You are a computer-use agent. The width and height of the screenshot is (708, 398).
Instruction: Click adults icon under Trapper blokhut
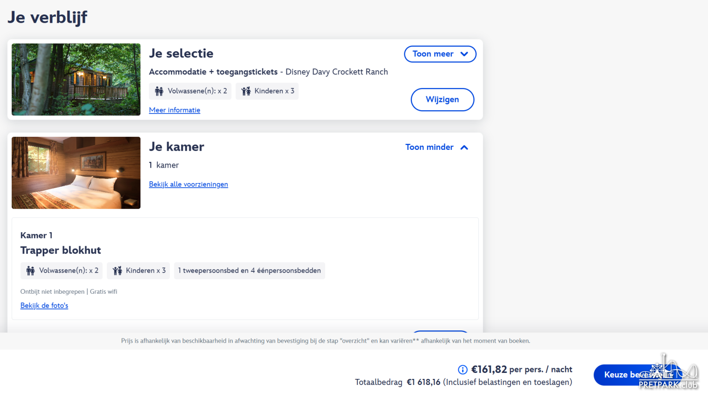(31, 271)
